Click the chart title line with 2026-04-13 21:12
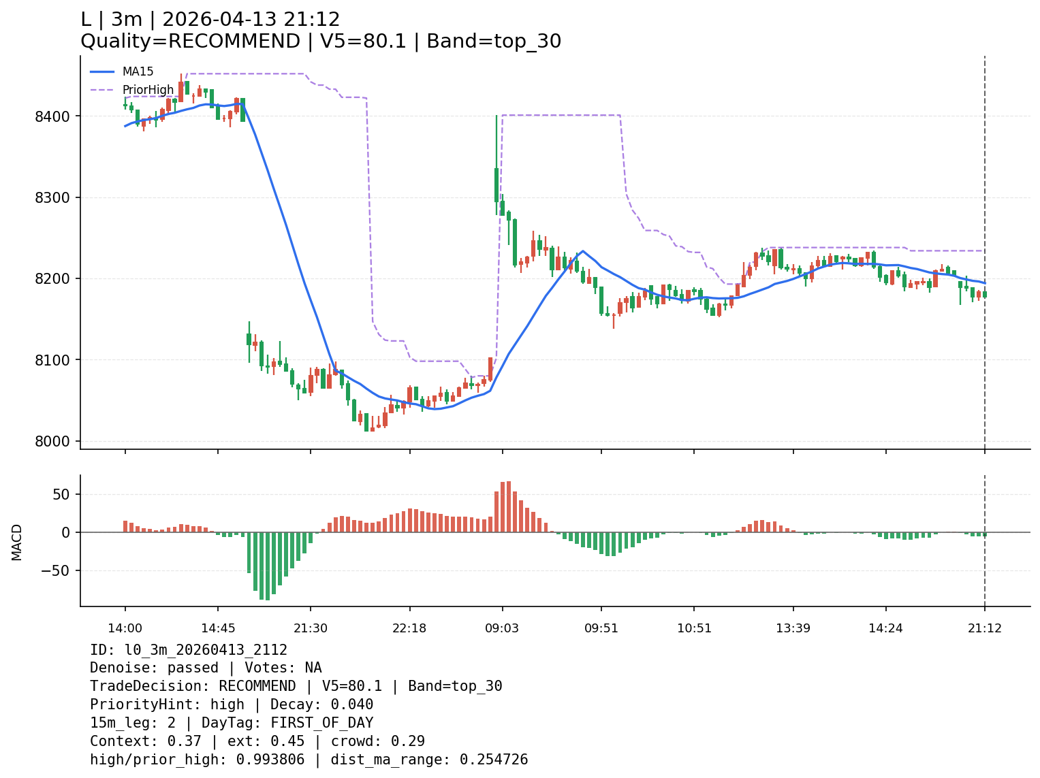 [x=210, y=20]
